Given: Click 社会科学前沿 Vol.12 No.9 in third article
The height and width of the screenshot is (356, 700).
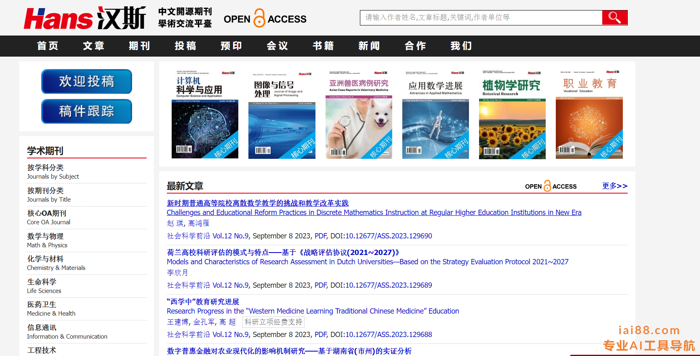Looking at the screenshot, I should pyautogui.click(x=208, y=335).
